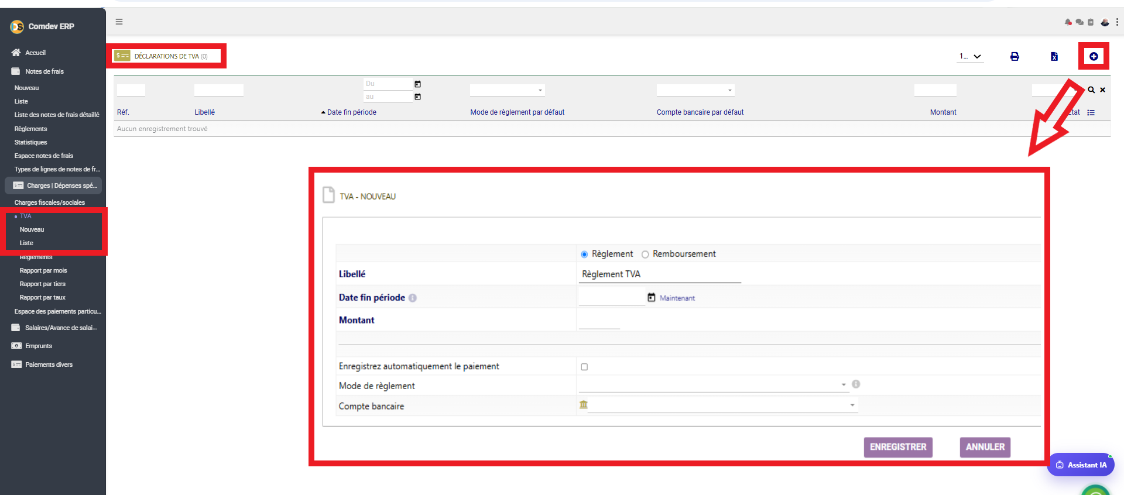1124x495 pixels.
Task: Open Paiements divers in sidebar
Action: click(x=49, y=365)
